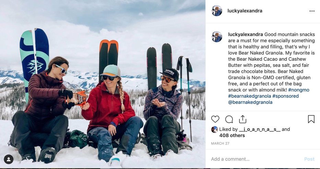Open luckyalexandra profile picture in the header

pyautogui.click(x=217, y=11)
